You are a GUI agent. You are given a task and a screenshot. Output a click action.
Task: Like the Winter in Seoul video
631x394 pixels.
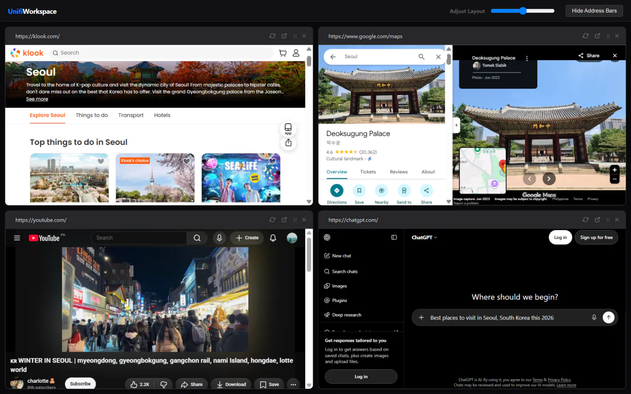(140, 384)
